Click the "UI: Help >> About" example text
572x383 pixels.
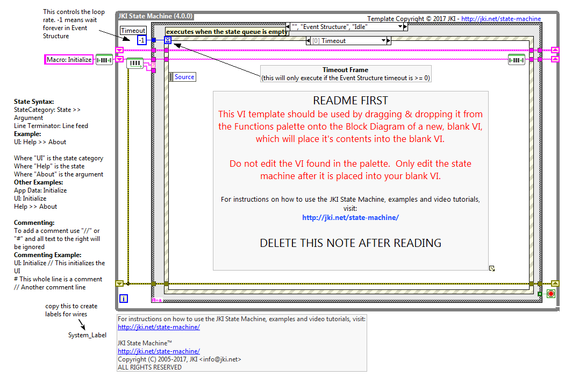[x=40, y=142]
